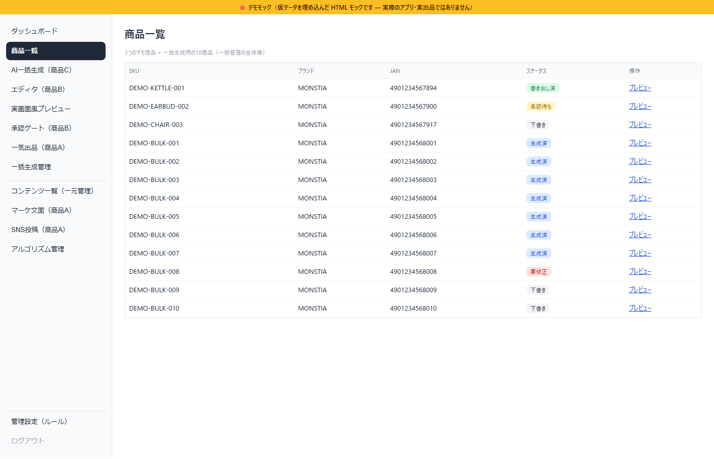
Task: Click the 商品一覧 page heading
Action: click(145, 34)
